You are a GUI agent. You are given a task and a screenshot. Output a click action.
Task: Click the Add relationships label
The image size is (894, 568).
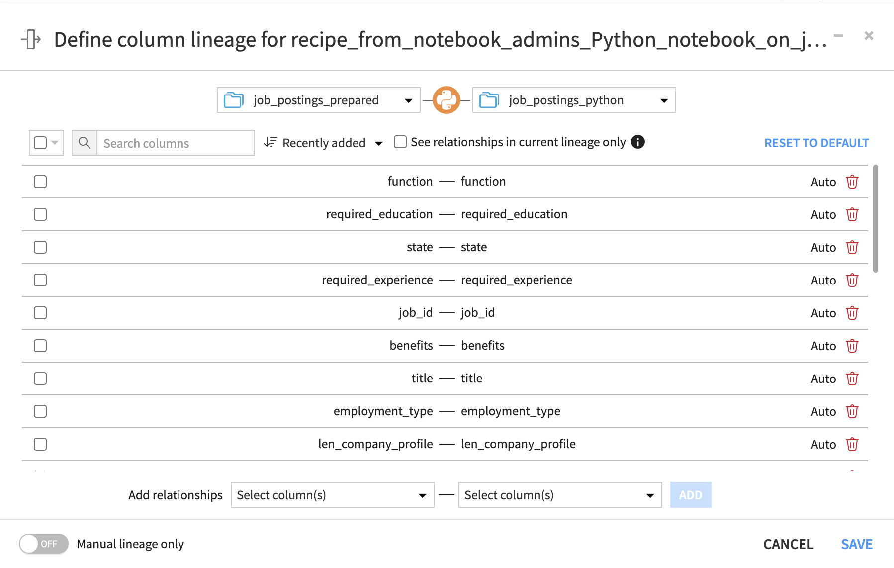tap(176, 495)
